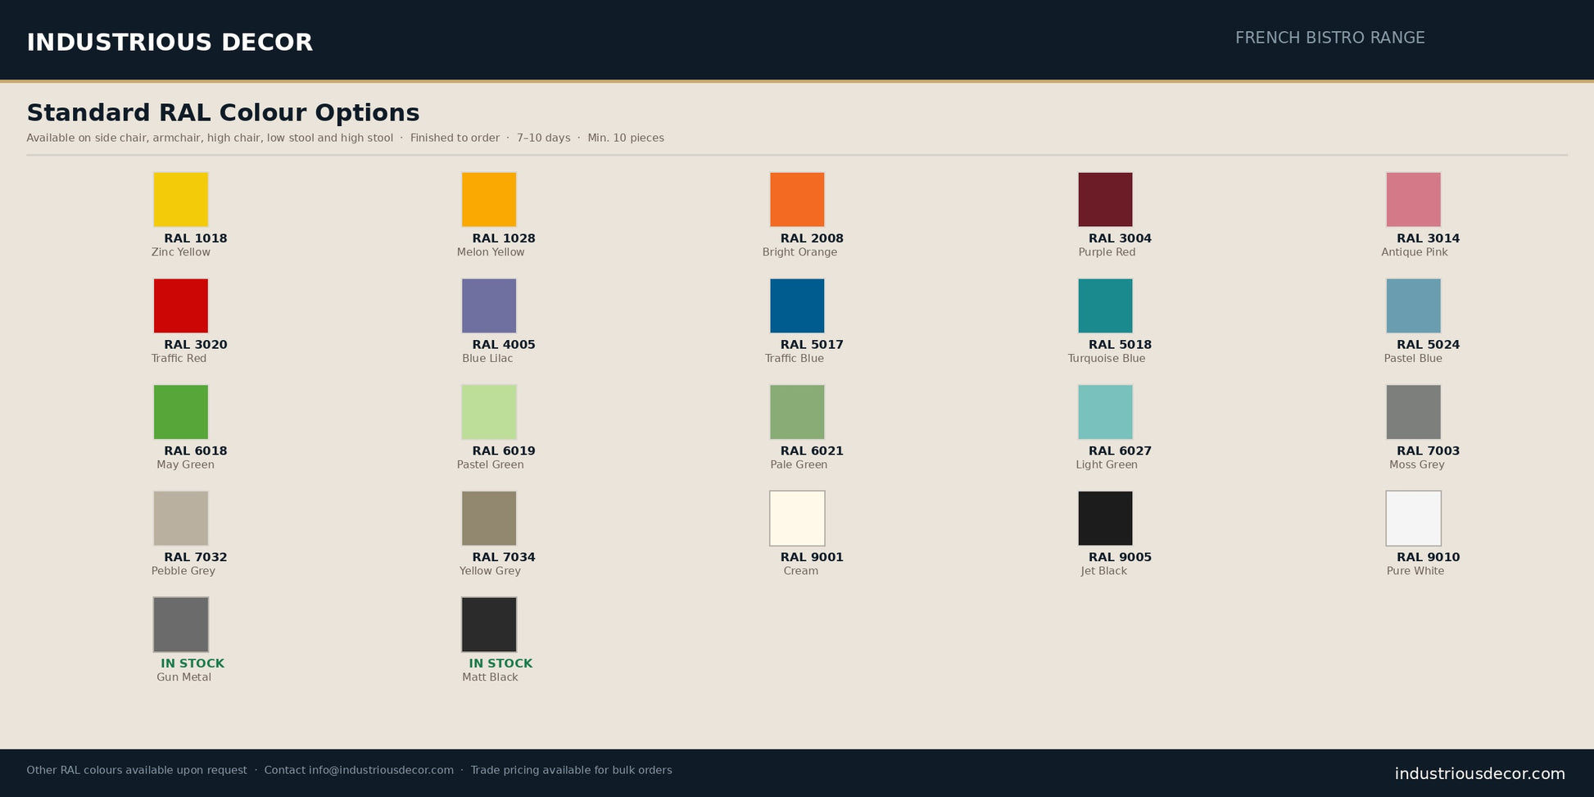Click the 'Jet Black' name label
The height and width of the screenshot is (797, 1594).
click(x=1104, y=571)
